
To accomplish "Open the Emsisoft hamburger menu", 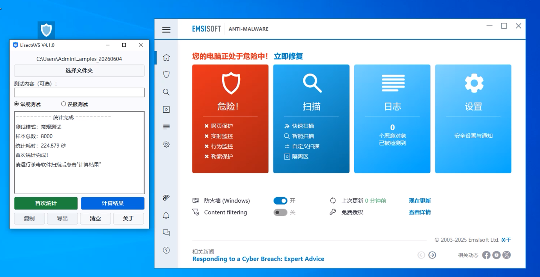I will coord(166,29).
